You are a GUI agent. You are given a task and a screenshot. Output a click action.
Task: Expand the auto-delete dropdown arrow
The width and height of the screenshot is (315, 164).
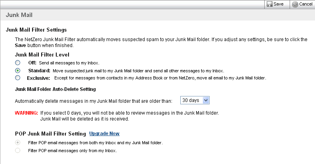tap(206, 100)
